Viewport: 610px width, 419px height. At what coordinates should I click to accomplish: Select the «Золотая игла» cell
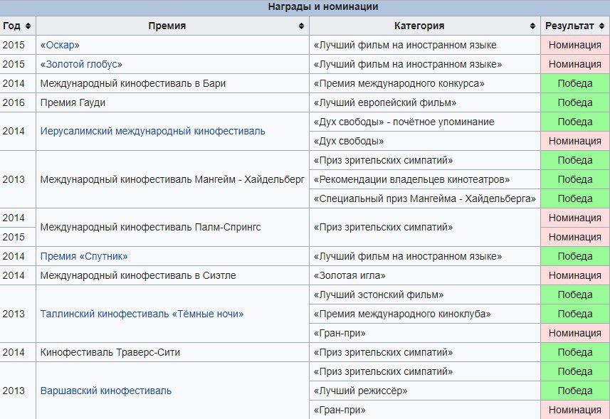[x=425, y=275]
